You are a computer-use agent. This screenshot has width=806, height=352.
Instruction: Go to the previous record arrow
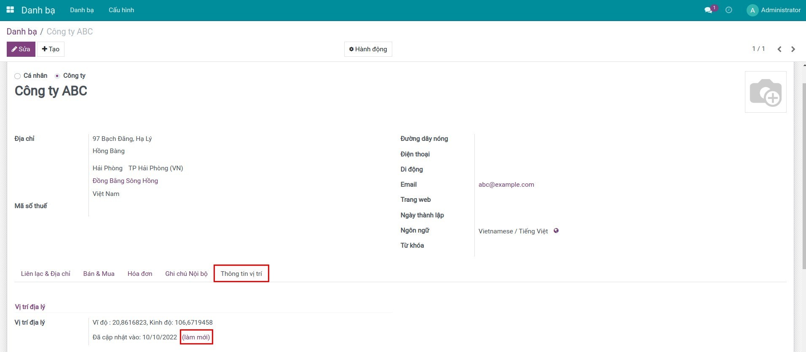point(779,49)
